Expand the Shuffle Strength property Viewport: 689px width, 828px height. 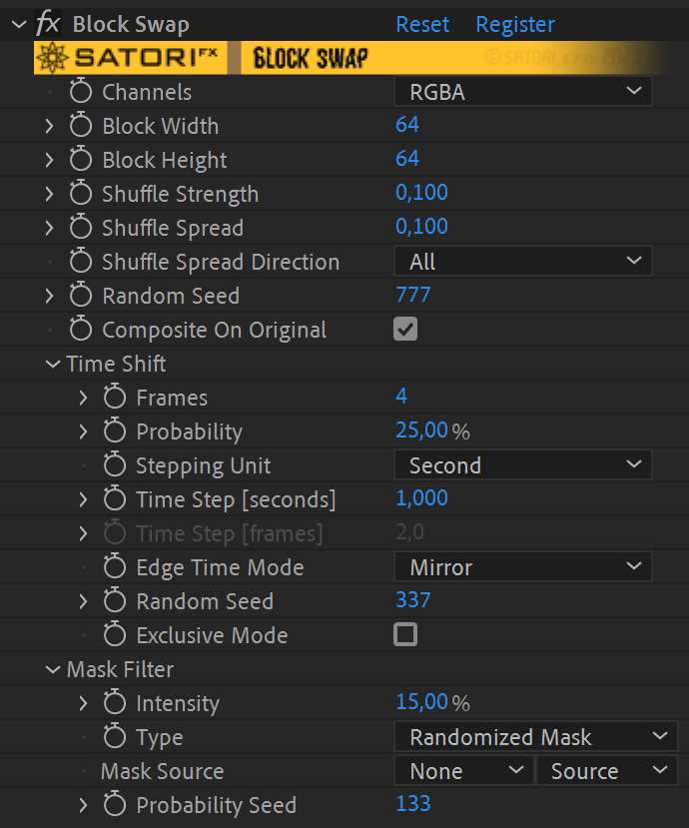(49, 194)
